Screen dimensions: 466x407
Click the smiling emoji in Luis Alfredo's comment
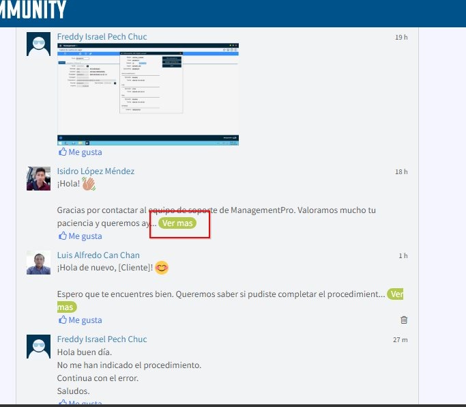[x=162, y=268]
